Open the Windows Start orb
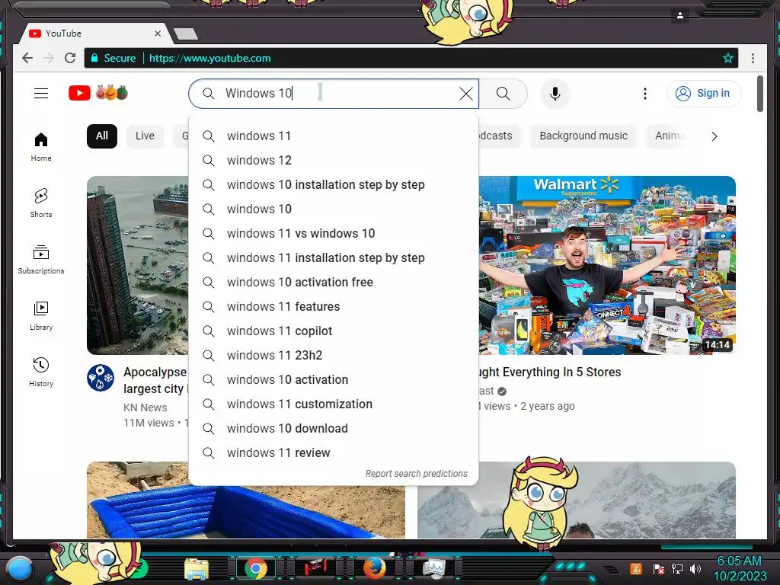The width and height of the screenshot is (780, 585). coord(21,568)
